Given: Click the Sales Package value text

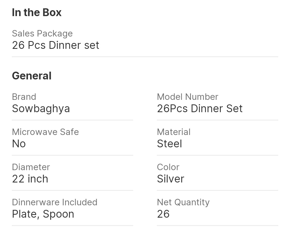Looking at the screenshot, I should pyautogui.click(x=56, y=45).
